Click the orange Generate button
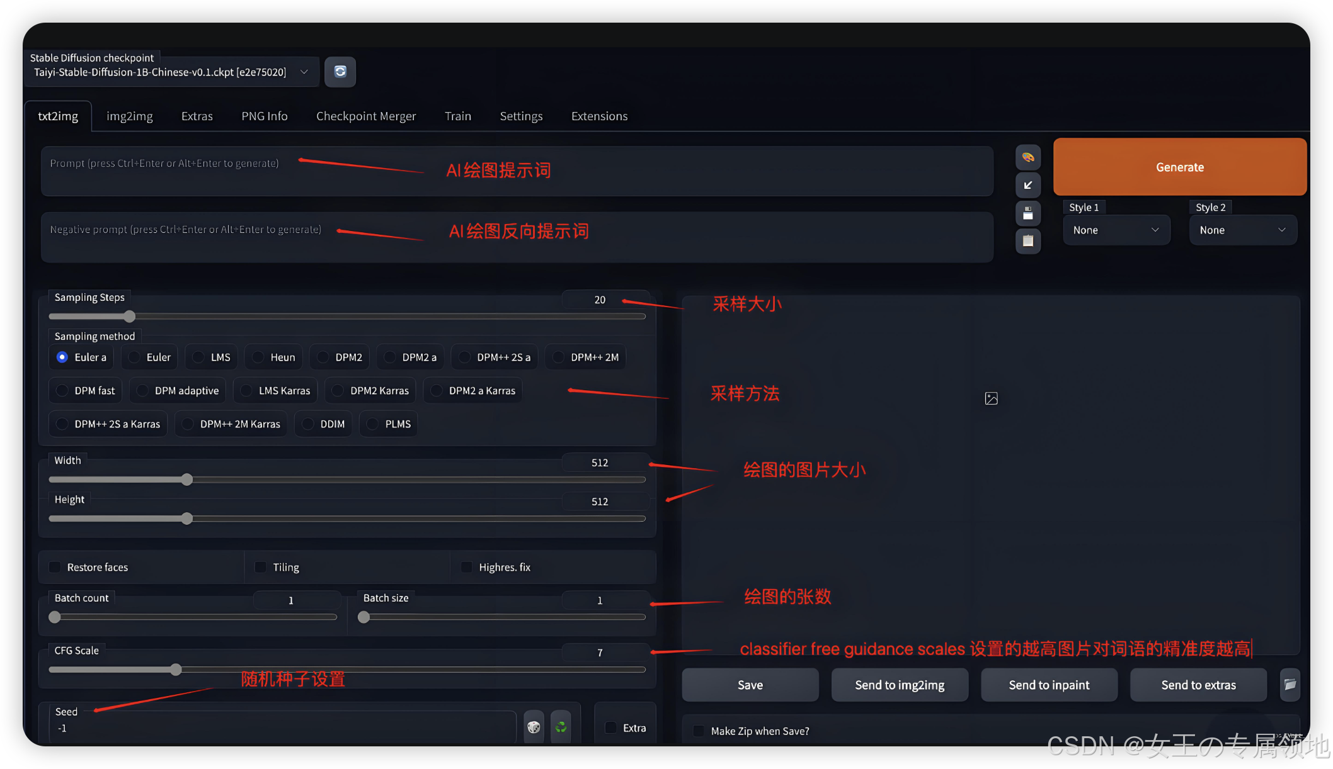The width and height of the screenshot is (1333, 769). pos(1180,167)
